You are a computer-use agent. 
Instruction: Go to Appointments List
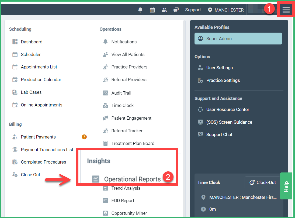39,67
